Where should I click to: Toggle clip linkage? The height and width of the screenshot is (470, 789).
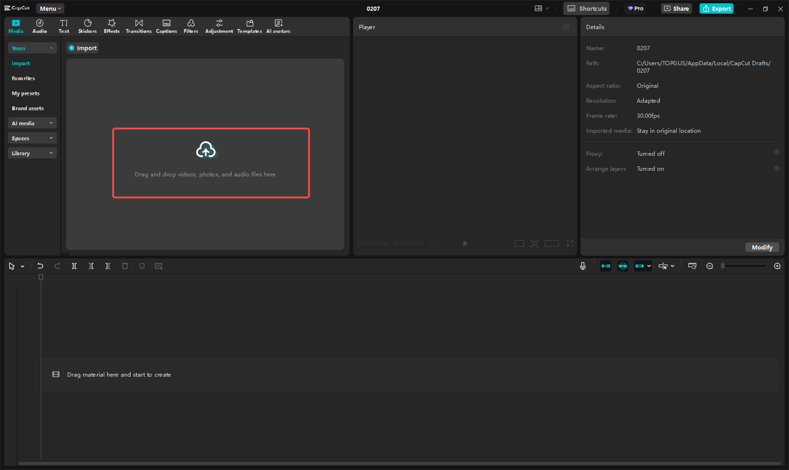click(x=639, y=266)
